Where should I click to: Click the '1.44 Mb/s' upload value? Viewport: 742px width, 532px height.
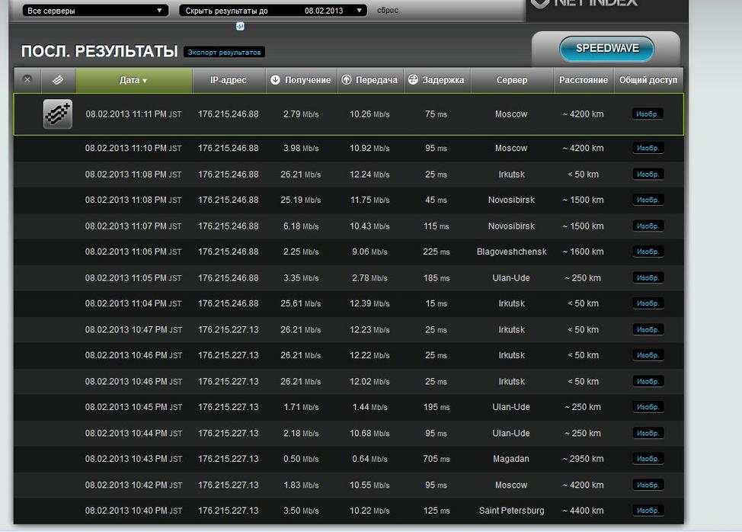pos(369,407)
